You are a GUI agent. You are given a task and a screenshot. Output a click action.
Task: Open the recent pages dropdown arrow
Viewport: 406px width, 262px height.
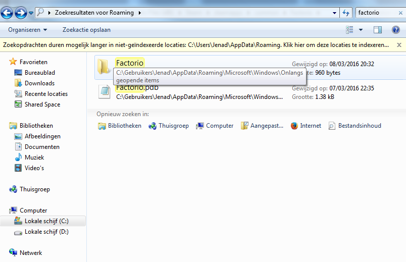pos(31,13)
